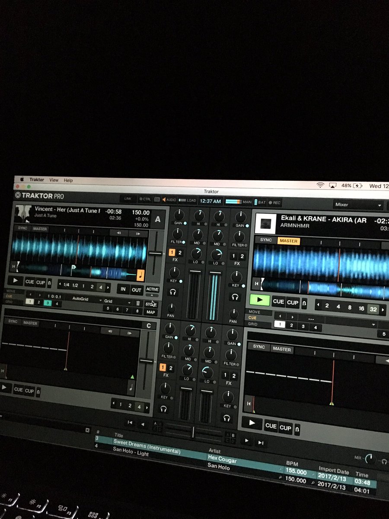Open AirPlay display menu in menu bar
The image size is (389, 519).
(333, 185)
